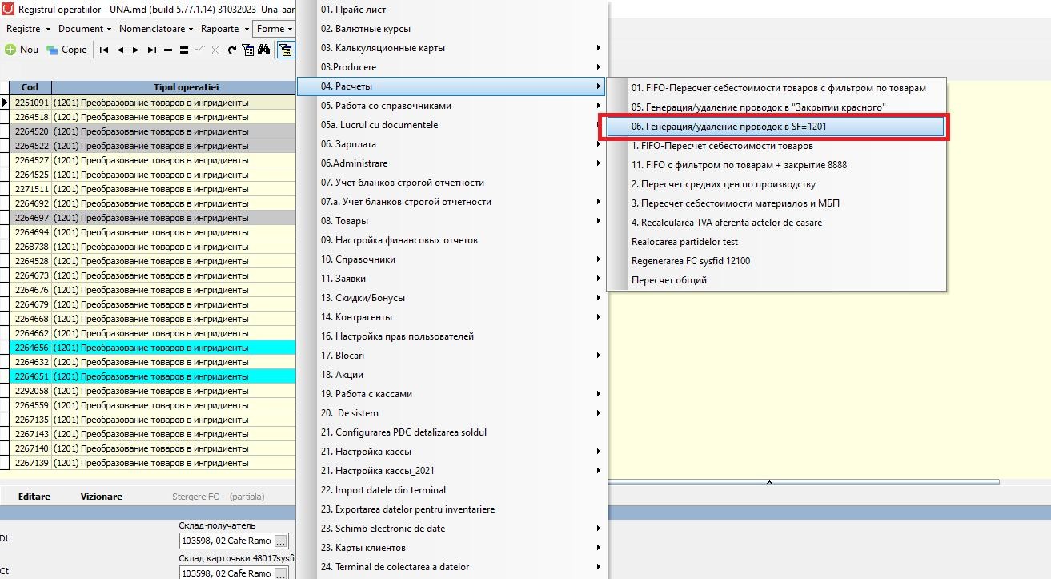Select the cyan row with code 2264656
The height and width of the screenshot is (579, 1051).
click(152, 348)
